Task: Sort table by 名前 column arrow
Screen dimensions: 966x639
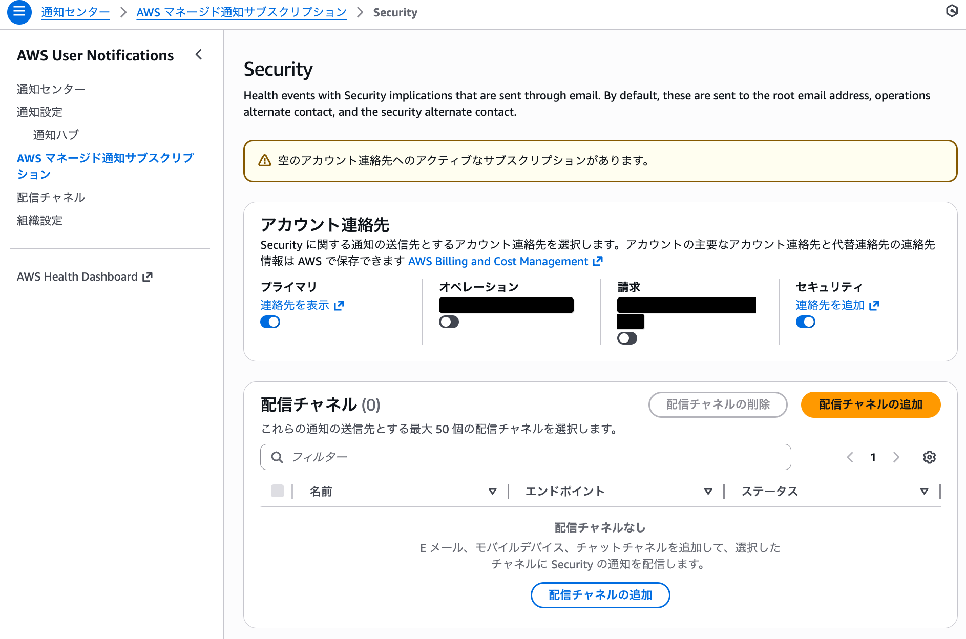Action: (x=492, y=492)
